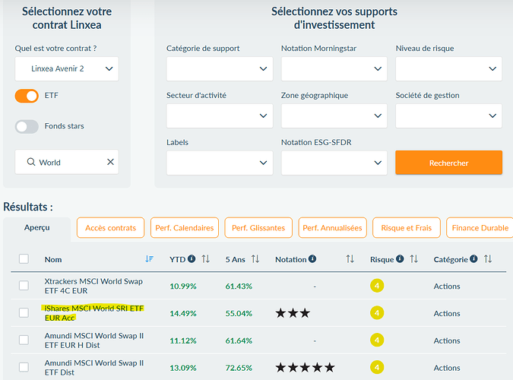The width and height of the screenshot is (513, 380).
Task: Clear the World search with the X icon
Action: [111, 162]
